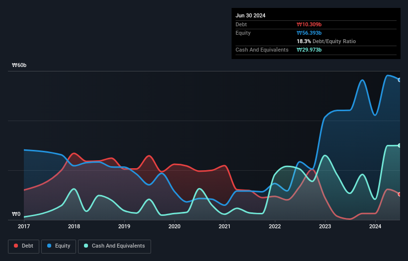
Task: Click the teal Cash endpoint marker
Action: 400,145
